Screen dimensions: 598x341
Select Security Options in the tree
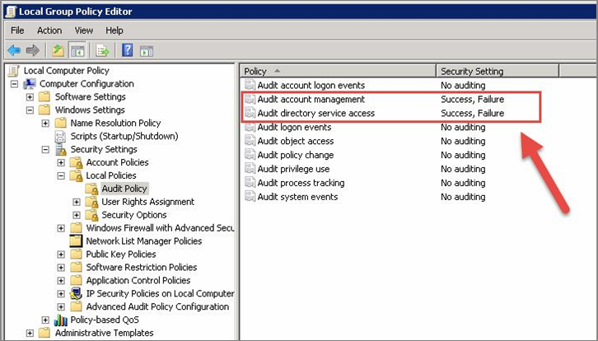click(133, 215)
